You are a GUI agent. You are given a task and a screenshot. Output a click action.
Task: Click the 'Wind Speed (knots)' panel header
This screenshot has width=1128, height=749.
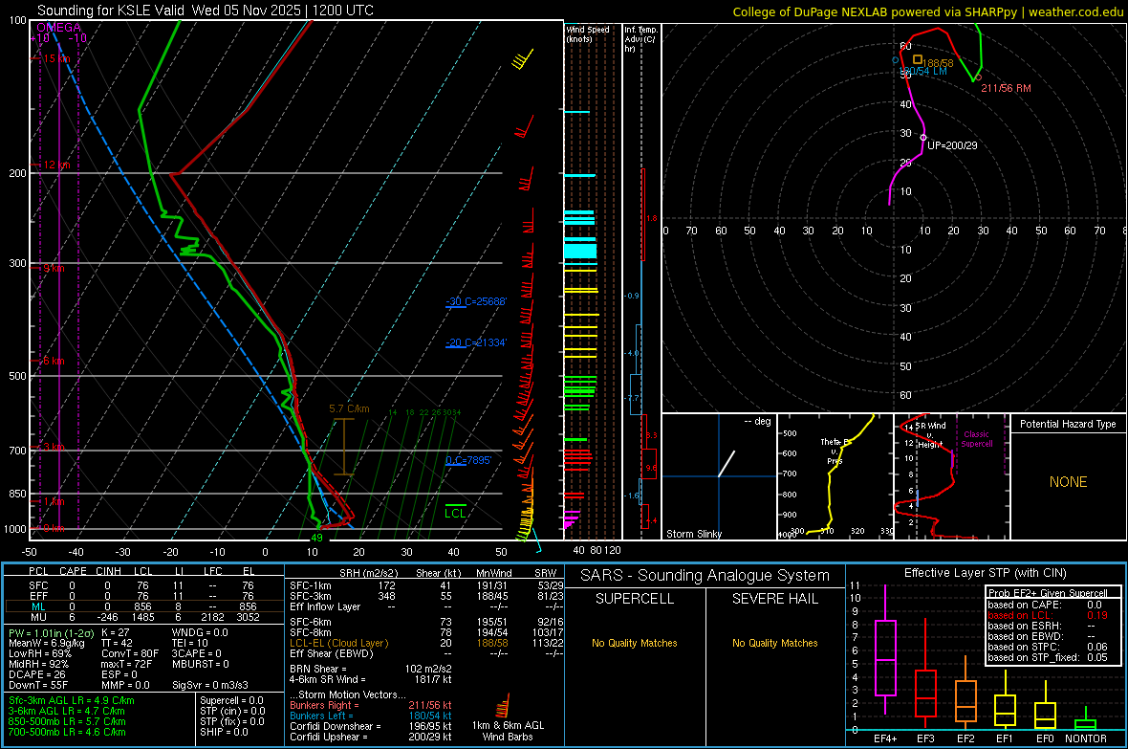587,33
